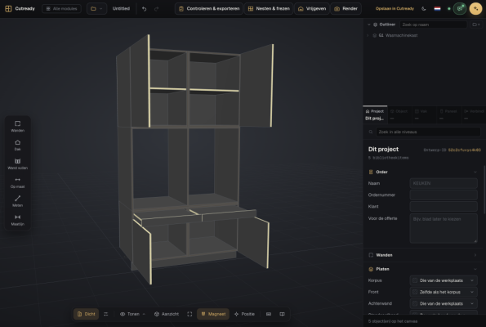Open the Outliner filter dropdown
The height and width of the screenshot is (327, 486).
coord(475,25)
